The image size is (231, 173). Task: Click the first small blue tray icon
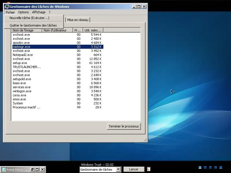pos(200,167)
